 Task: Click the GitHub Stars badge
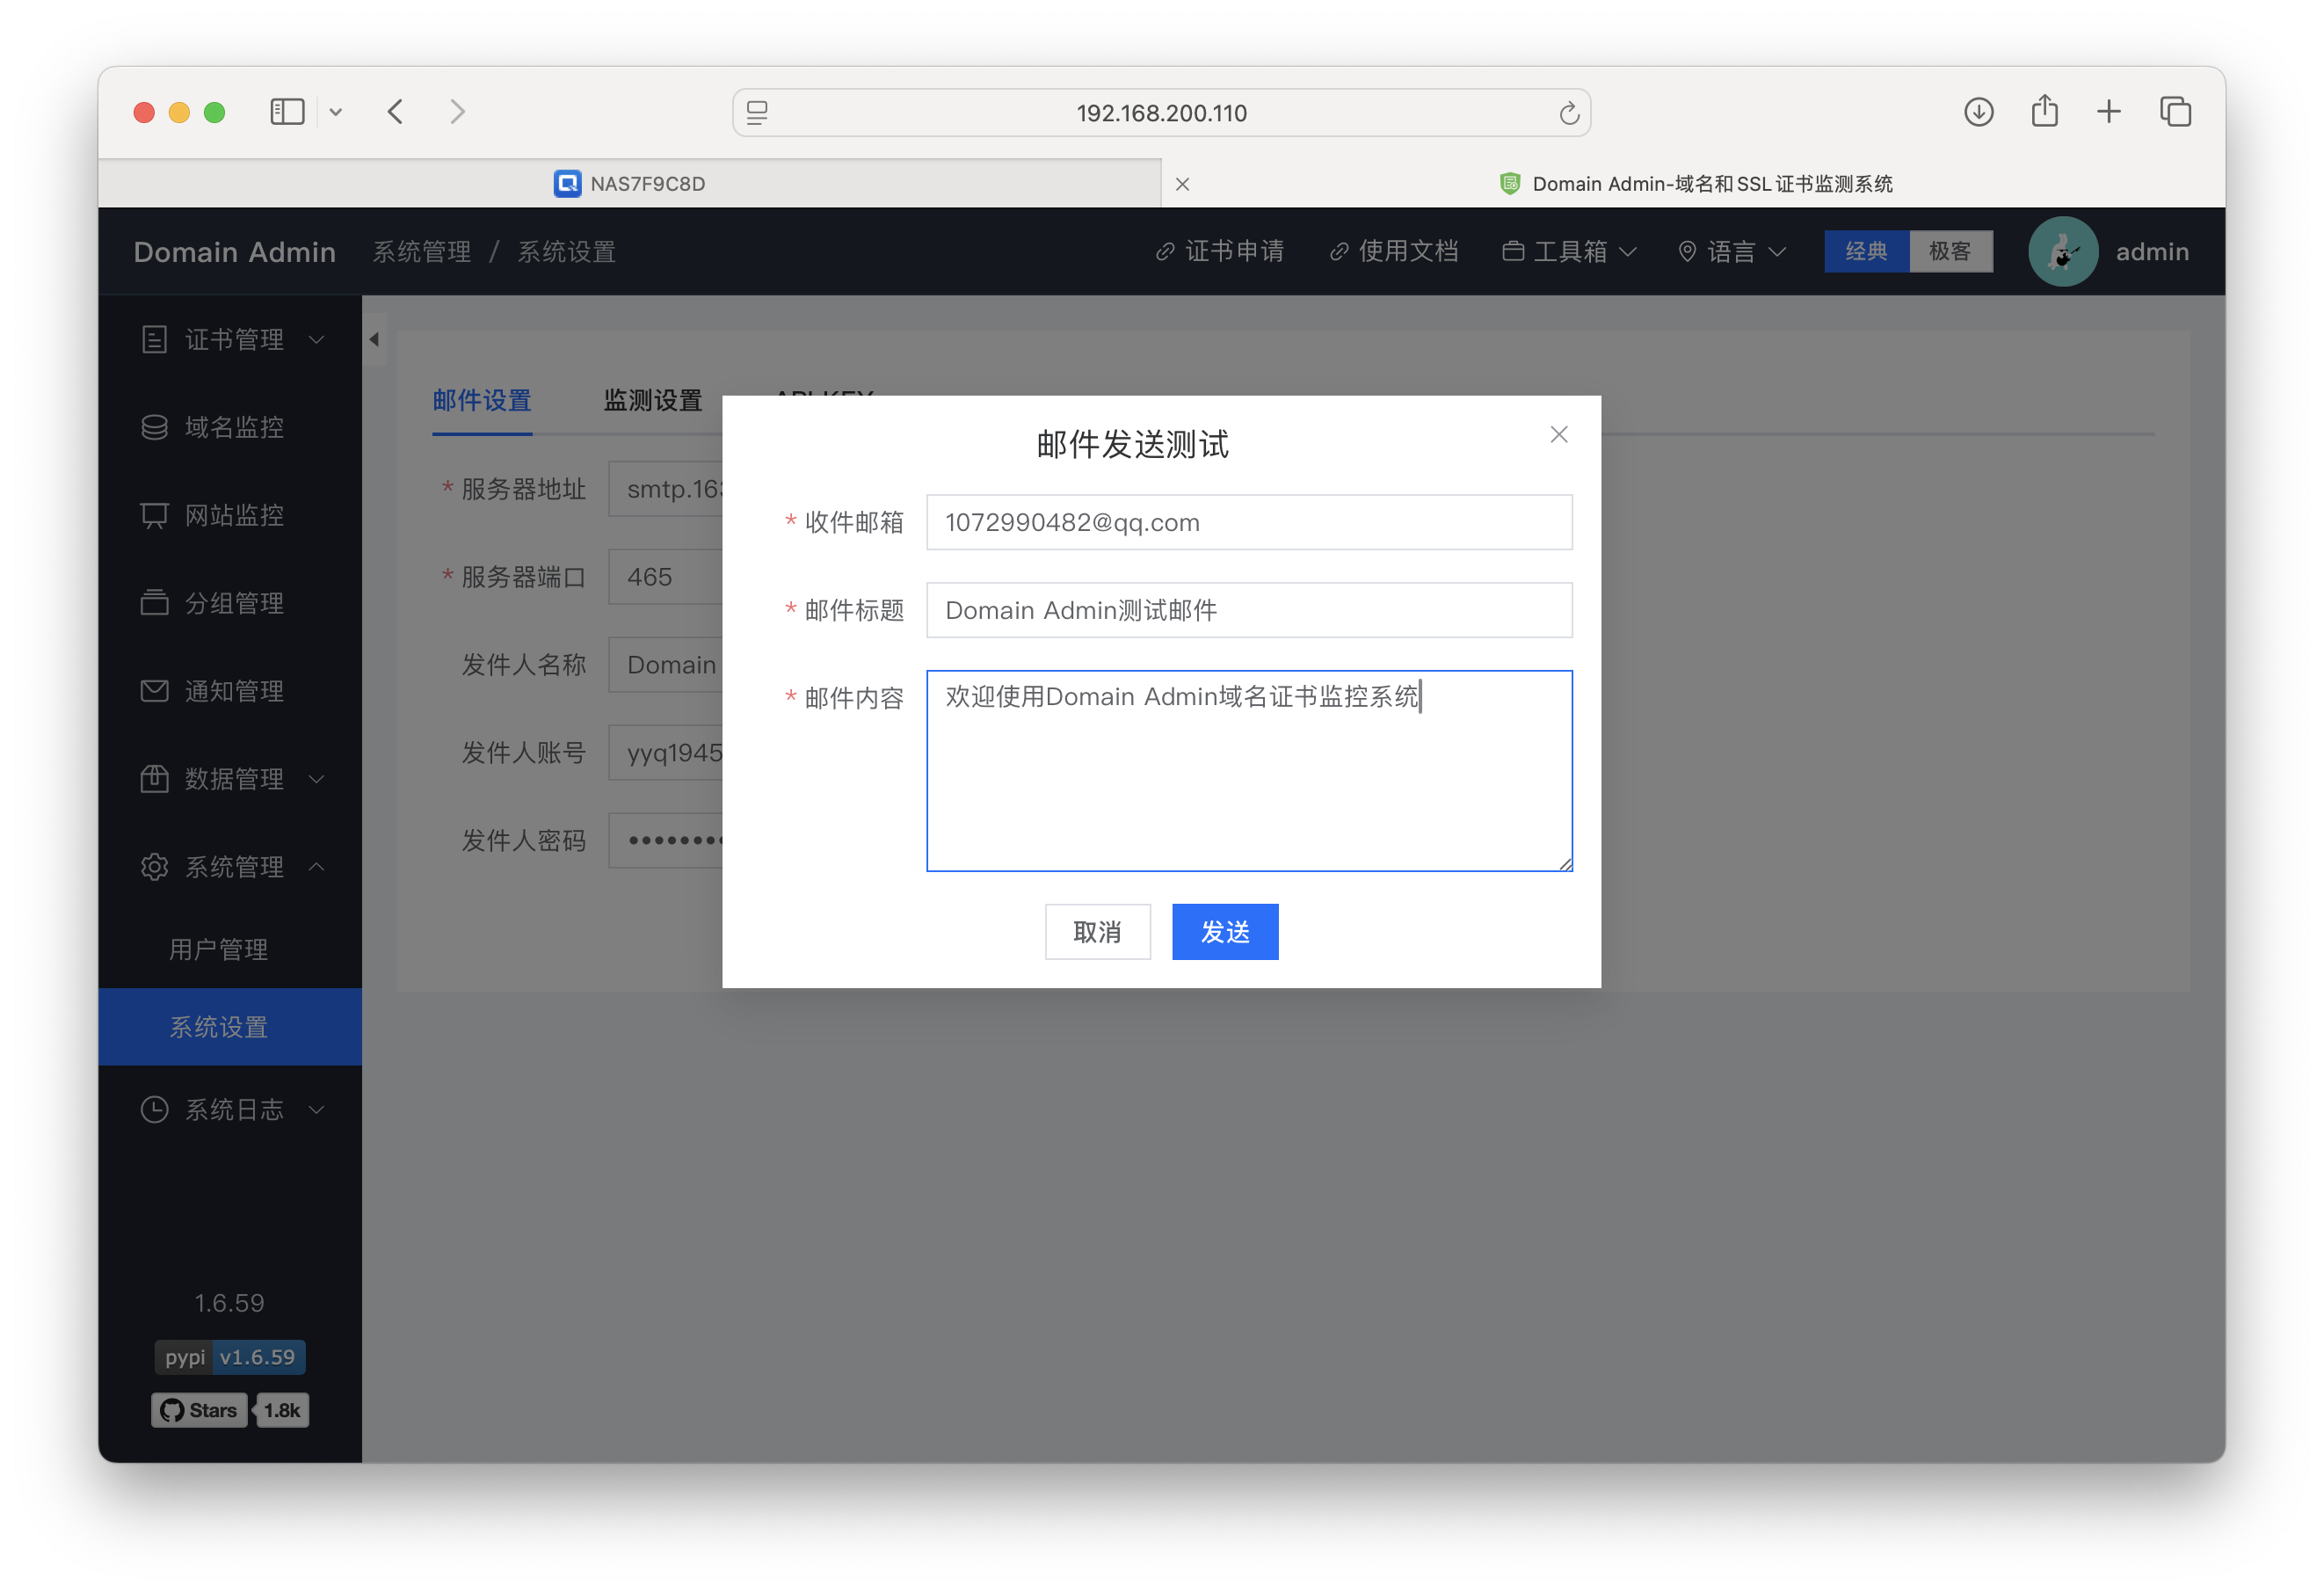tap(199, 1411)
